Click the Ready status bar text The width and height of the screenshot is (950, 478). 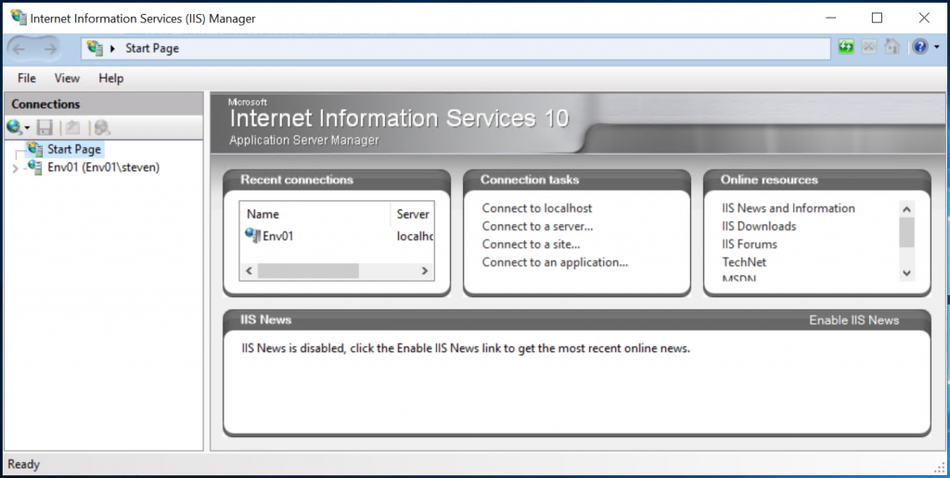tap(23, 464)
